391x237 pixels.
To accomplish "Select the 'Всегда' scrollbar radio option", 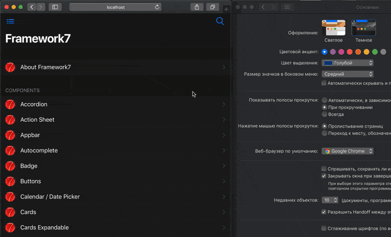I will point(325,114).
